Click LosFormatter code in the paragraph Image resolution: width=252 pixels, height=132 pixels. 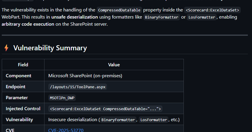coord(202,17)
